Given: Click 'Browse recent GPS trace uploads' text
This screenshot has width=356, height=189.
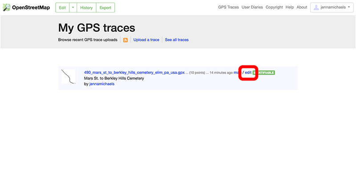Looking at the screenshot, I should pyautogui.click(x=88, y=40).
